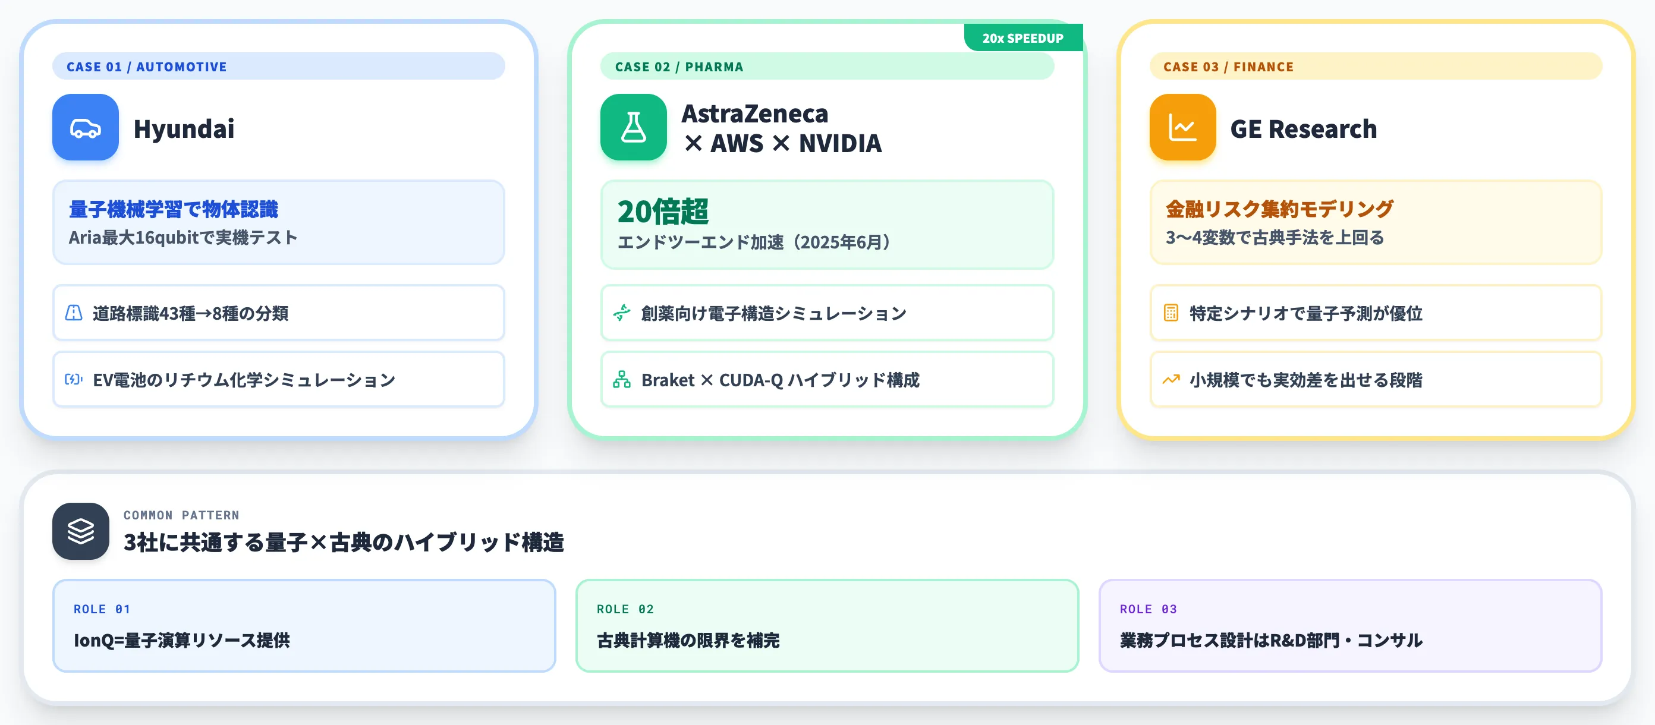1655x725 pixels.
Task: Click the dark layers icon for Common Pattern
Action: (x=81, y=531)
